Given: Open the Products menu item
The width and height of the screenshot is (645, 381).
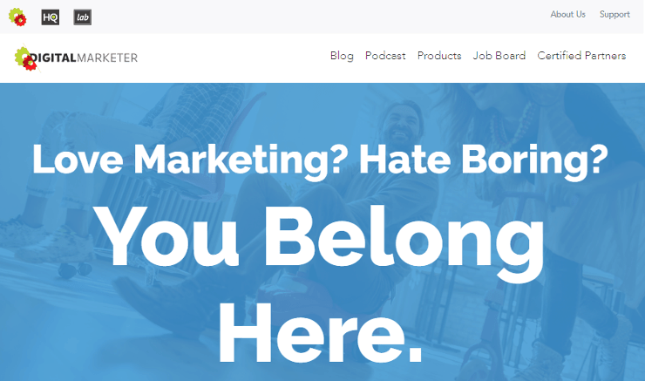Looking at the screenshot, I should pyautogui.click(x=439, y=56).
